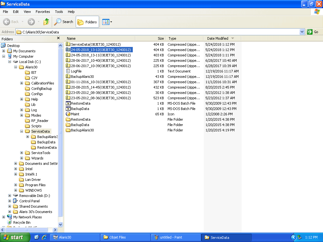323x242 pixels.
Task: Close the Folders pane with X
Action: click(x=58, y=38)
